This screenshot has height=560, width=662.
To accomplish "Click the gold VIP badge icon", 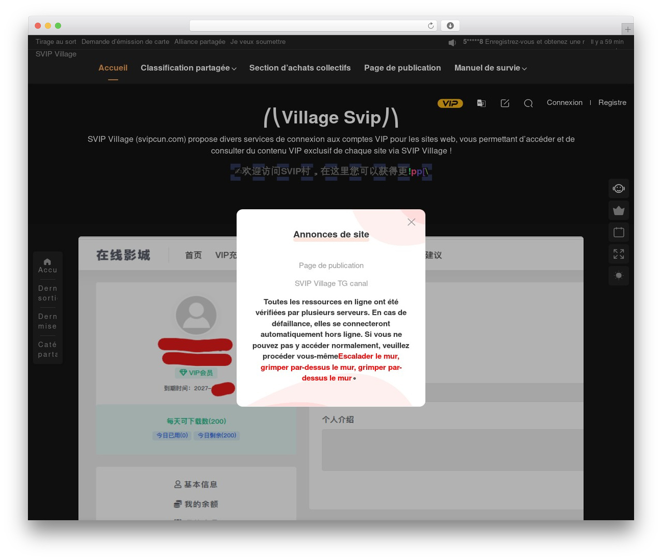I will (x=450, y=103).
